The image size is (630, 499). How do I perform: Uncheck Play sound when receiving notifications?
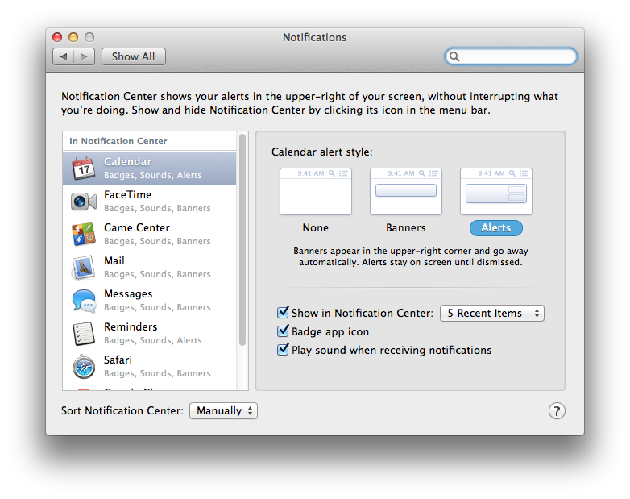[x=283, y=349]
